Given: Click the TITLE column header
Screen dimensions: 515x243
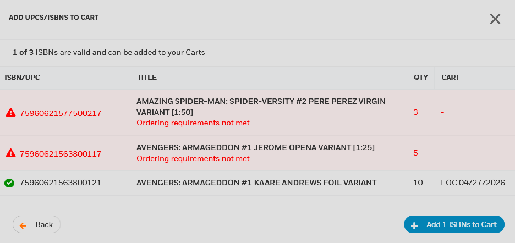Looking at the screenshot, I should [x=147, y=78].
